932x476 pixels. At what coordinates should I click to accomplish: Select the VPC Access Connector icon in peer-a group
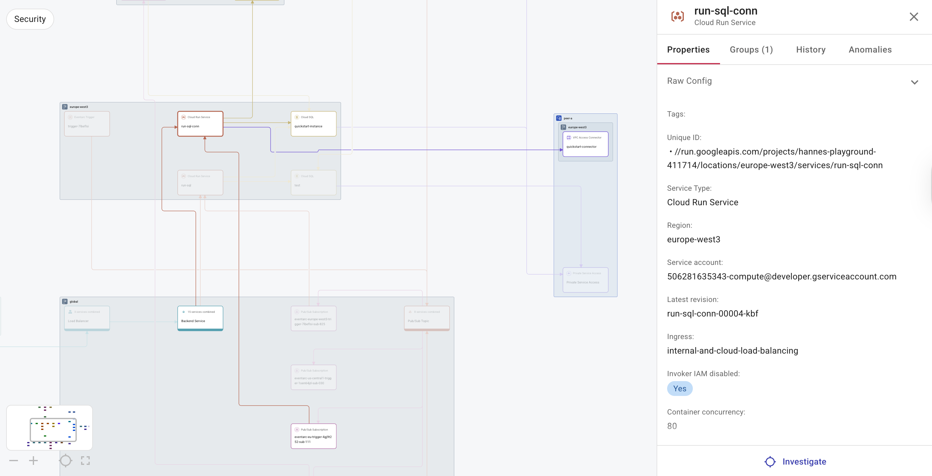point(569,137)
